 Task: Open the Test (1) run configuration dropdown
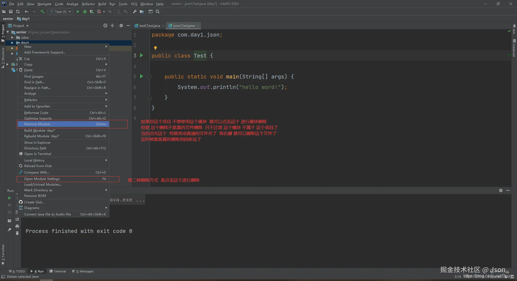click(61, 12)
